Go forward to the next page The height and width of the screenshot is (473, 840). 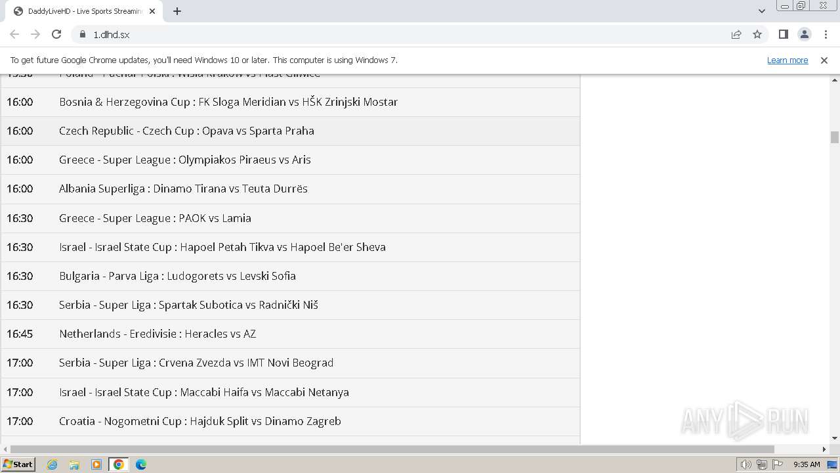[35, 34]
